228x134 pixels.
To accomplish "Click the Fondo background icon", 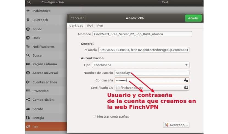I will 28,29.
